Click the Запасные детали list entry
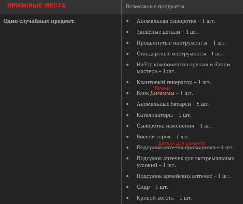Screen dimensions: 243x204 coord(168,32)
